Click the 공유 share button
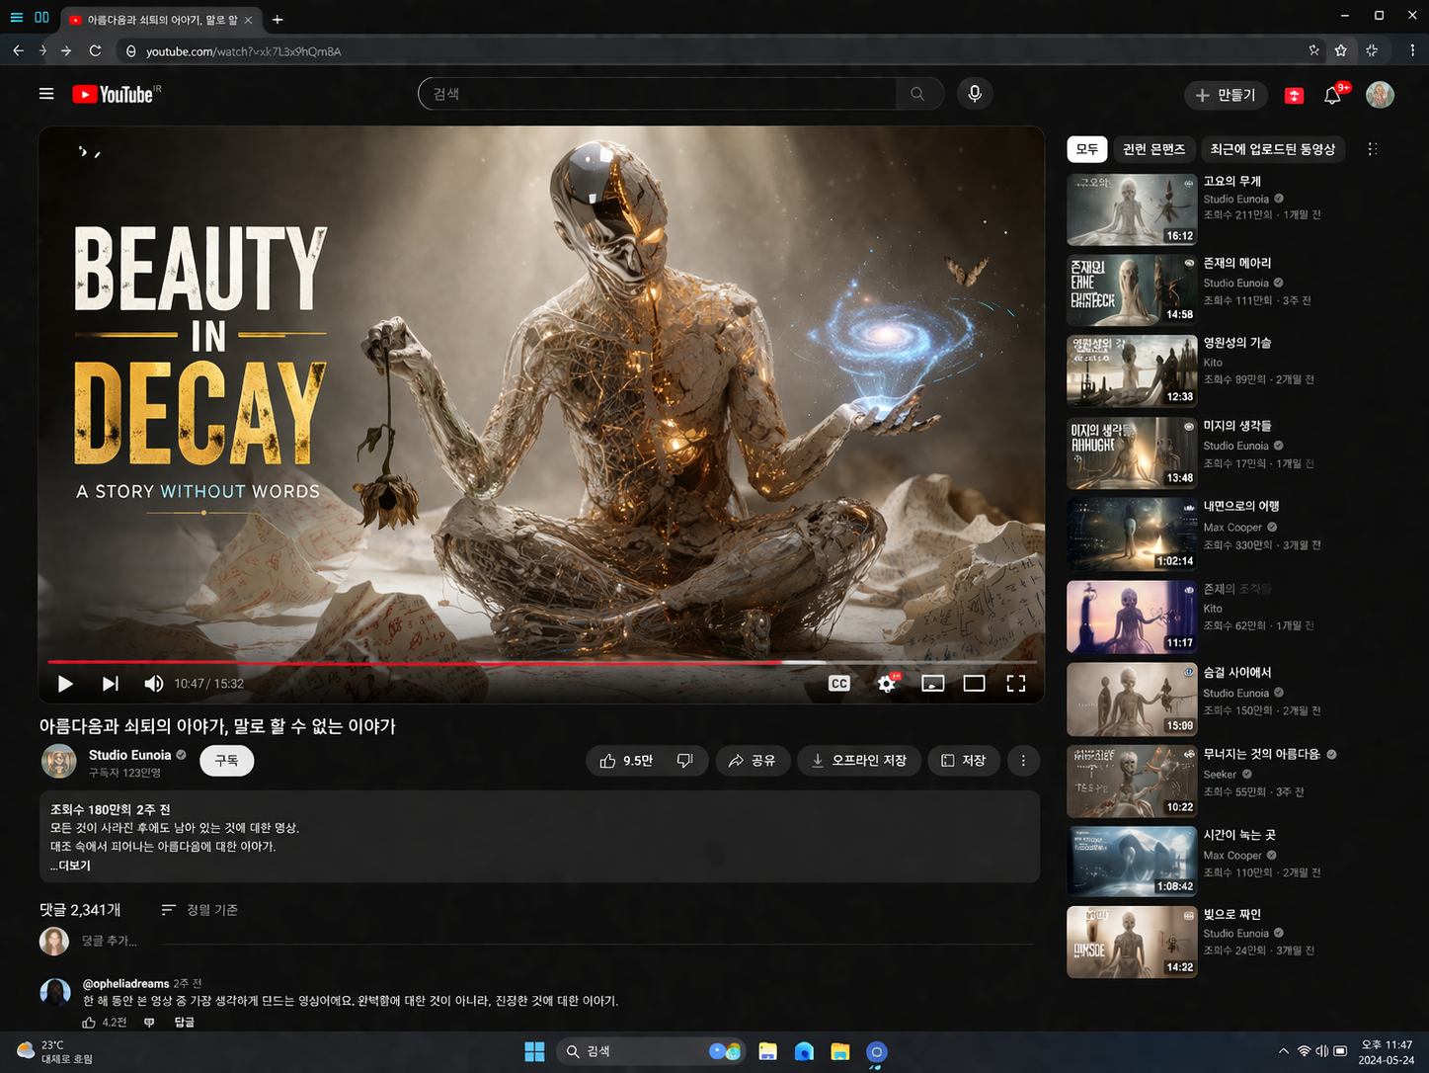Screen dimensions: 1429x1073 pyautogui.click(x=753, y=761)
